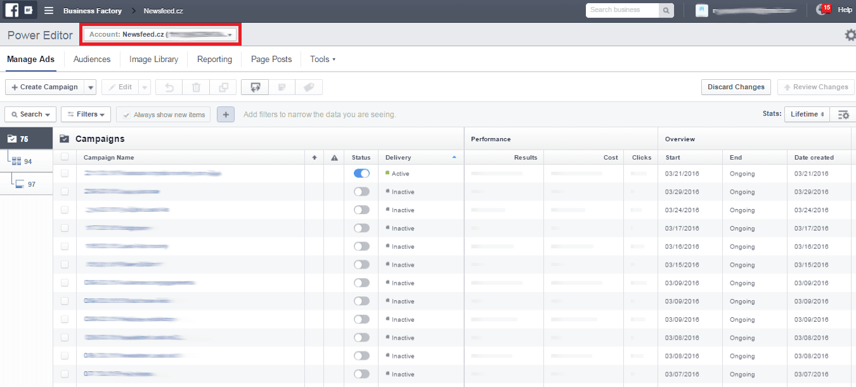Click the trash delete icon

pyautogui.click(x=197, y=87)
